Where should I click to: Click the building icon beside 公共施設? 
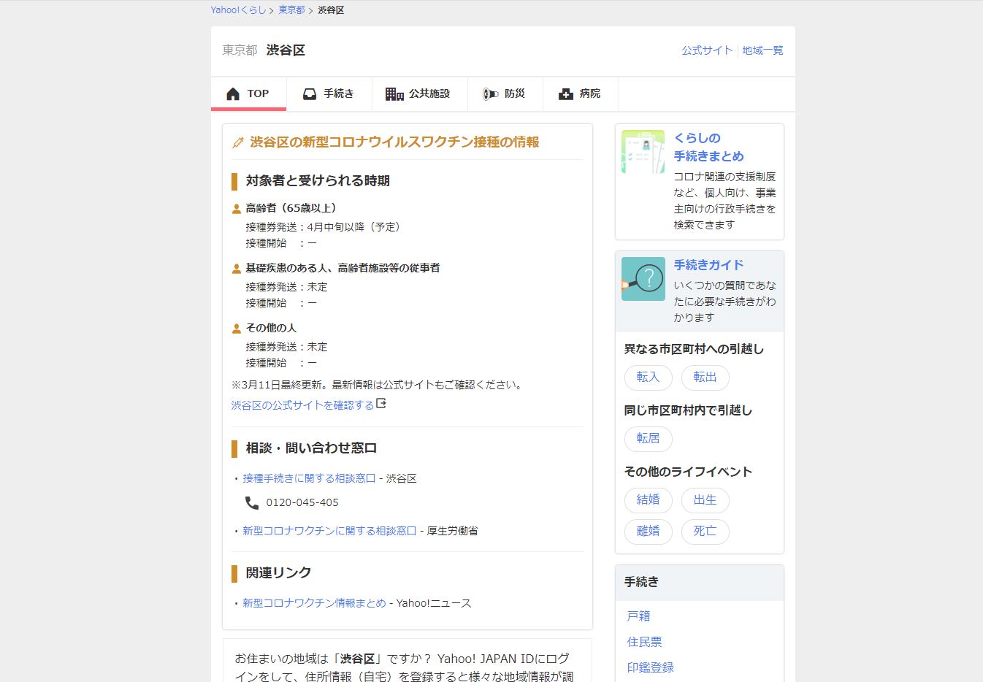(394, 94)
